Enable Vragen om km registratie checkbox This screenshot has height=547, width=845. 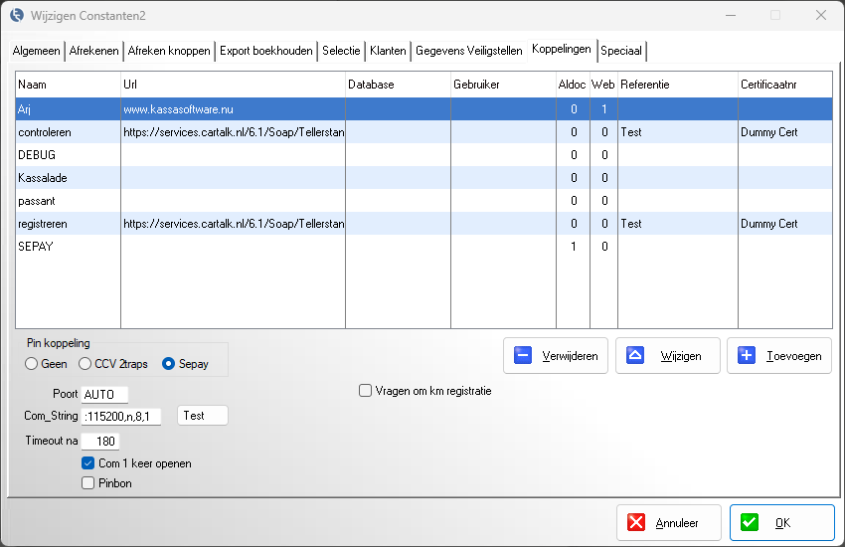(x=366, y=391)
